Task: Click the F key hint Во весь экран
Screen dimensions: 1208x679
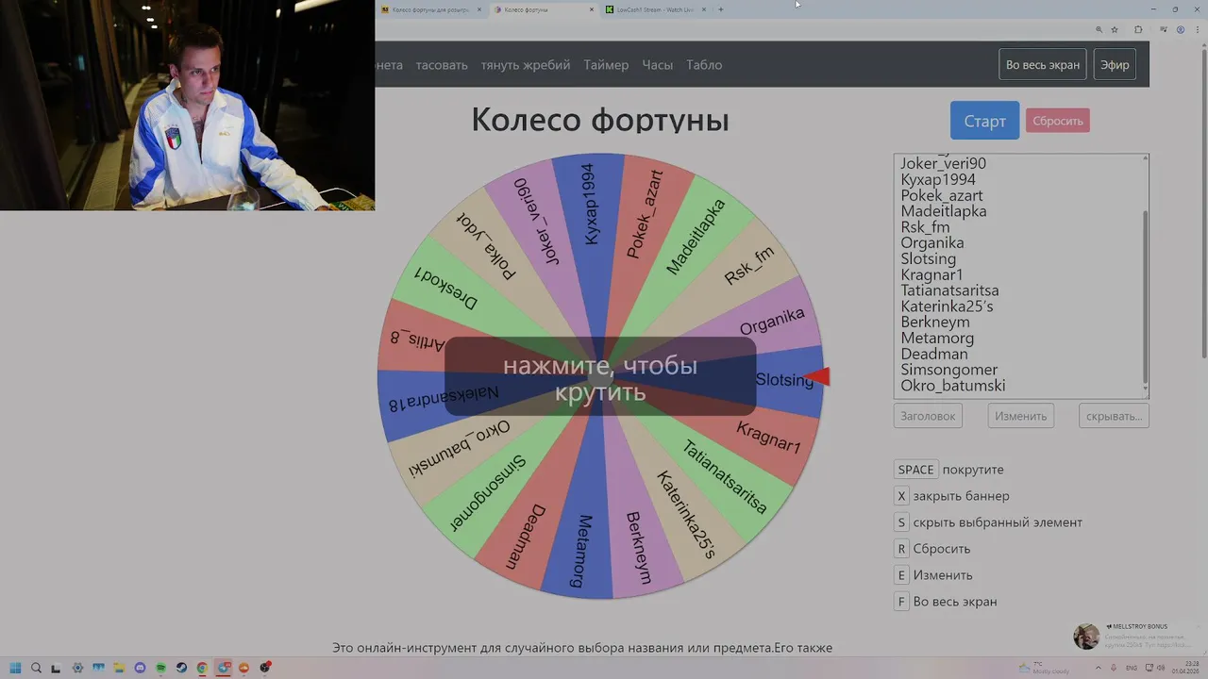Action: pyautogui.click(x=946, y=602)
